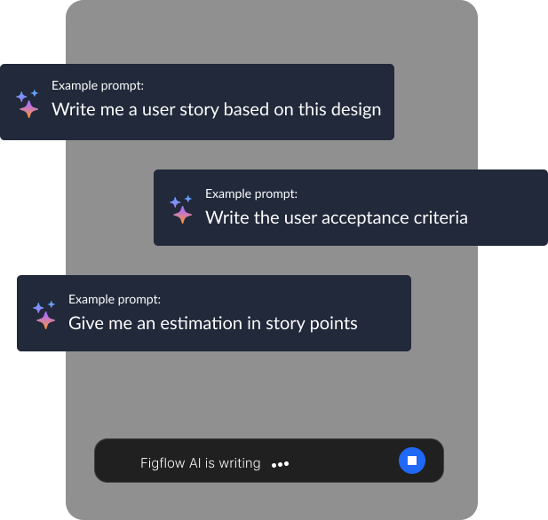Image resolution: width=548 pixels, height=520 pixels.
Task: Click the "Figflow AI is writing" status text
Action: coord(200,463)
